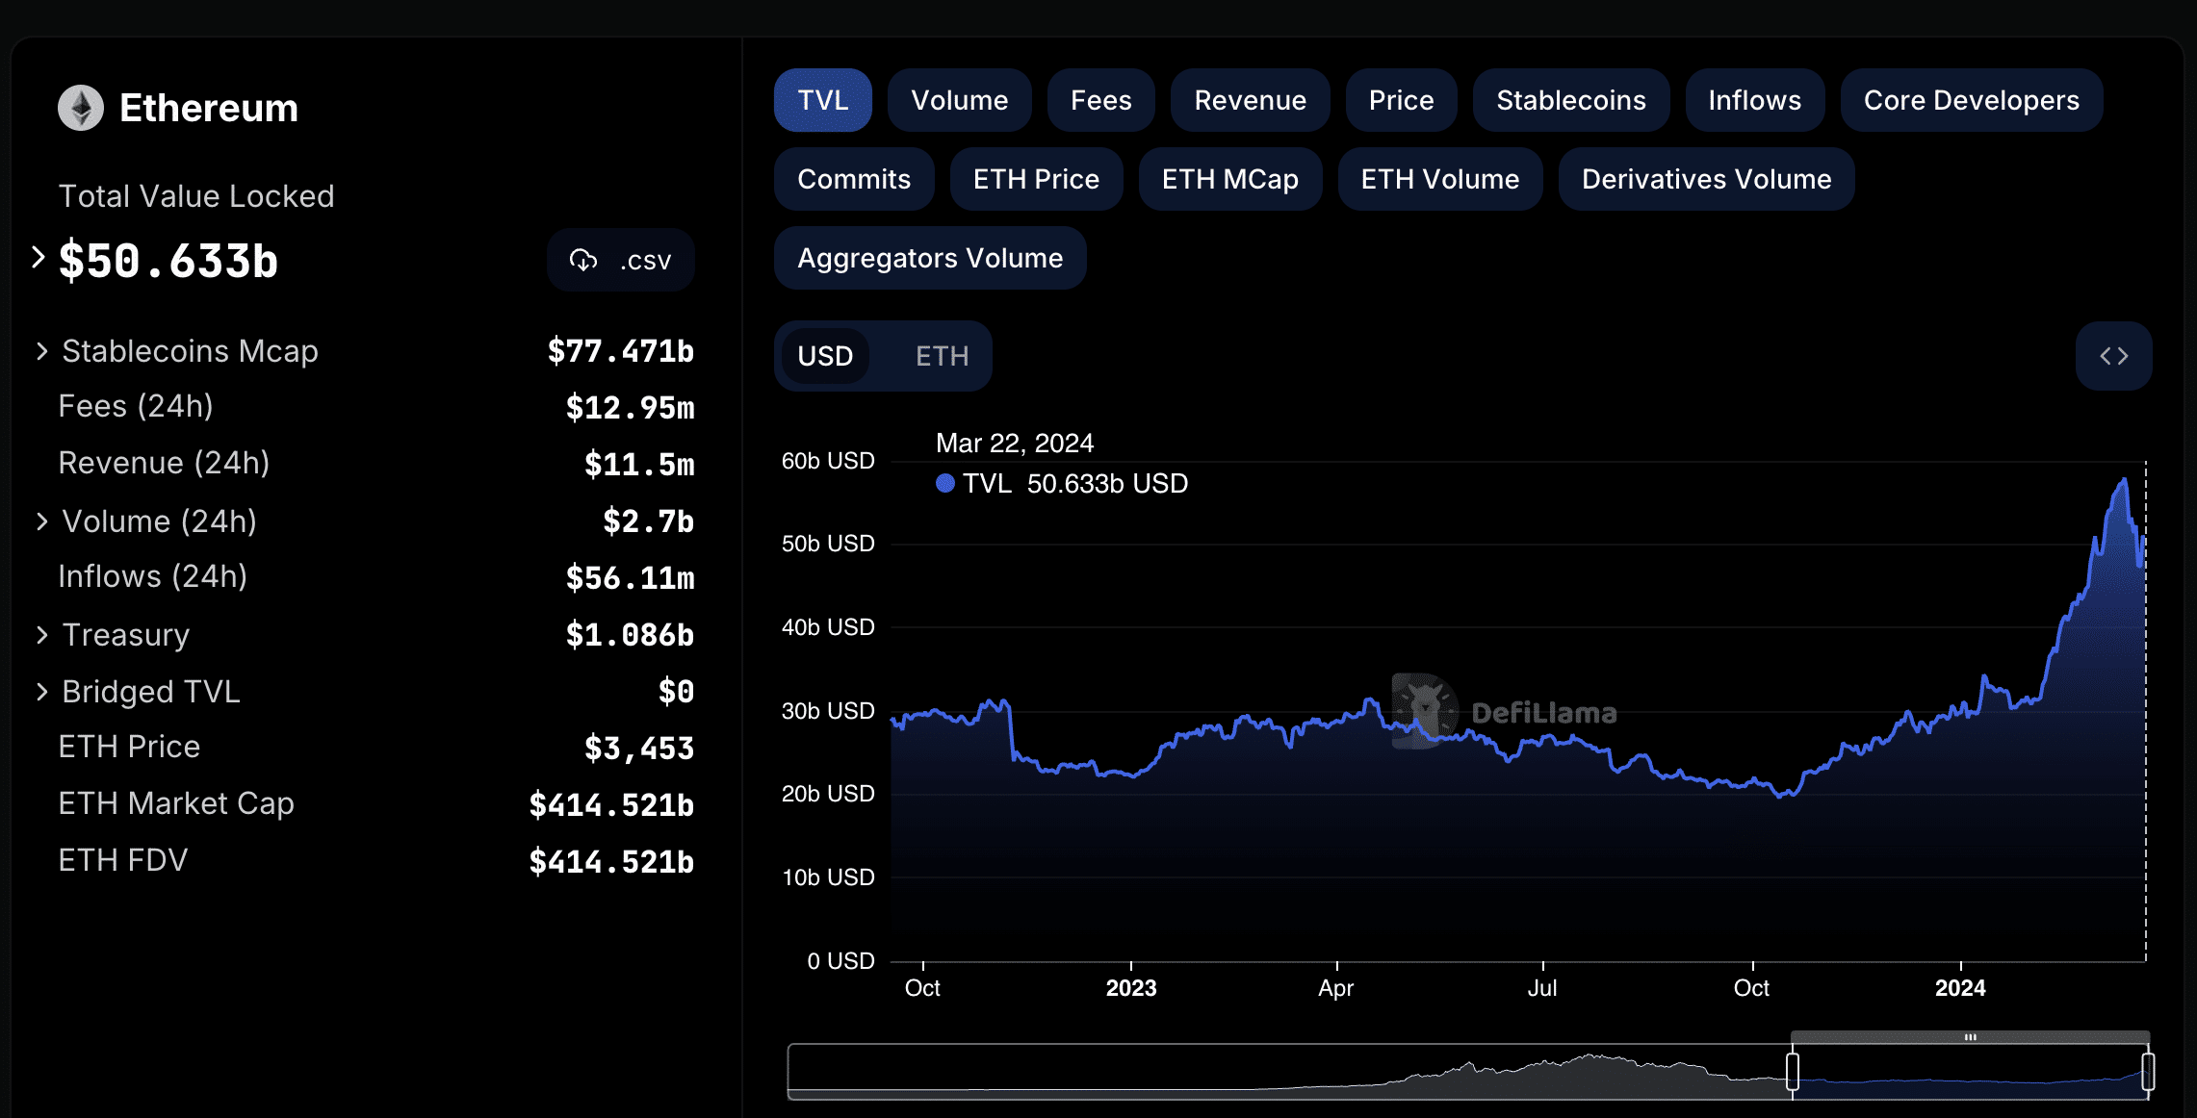Click the unselected left portion of range overview
This screenshot has width=2197, height=1118.
coord(1288,1071)
